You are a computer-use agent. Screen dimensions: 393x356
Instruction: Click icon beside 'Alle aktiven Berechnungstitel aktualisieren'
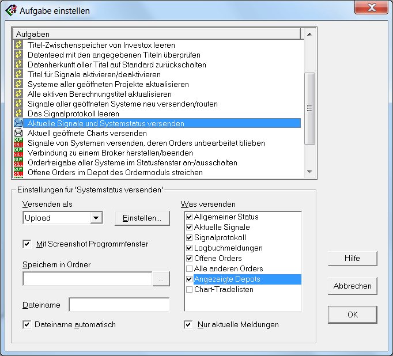(x=18, y=94)
